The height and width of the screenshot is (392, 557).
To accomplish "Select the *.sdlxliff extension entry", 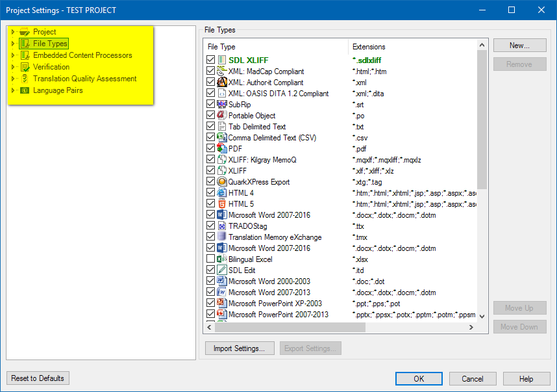I will coord(367,60).
